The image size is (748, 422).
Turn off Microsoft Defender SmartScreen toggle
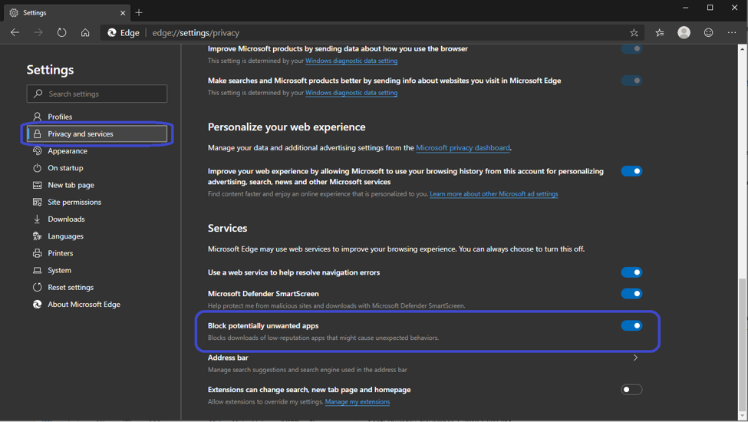pyautogui.click(x=631, y=294)
